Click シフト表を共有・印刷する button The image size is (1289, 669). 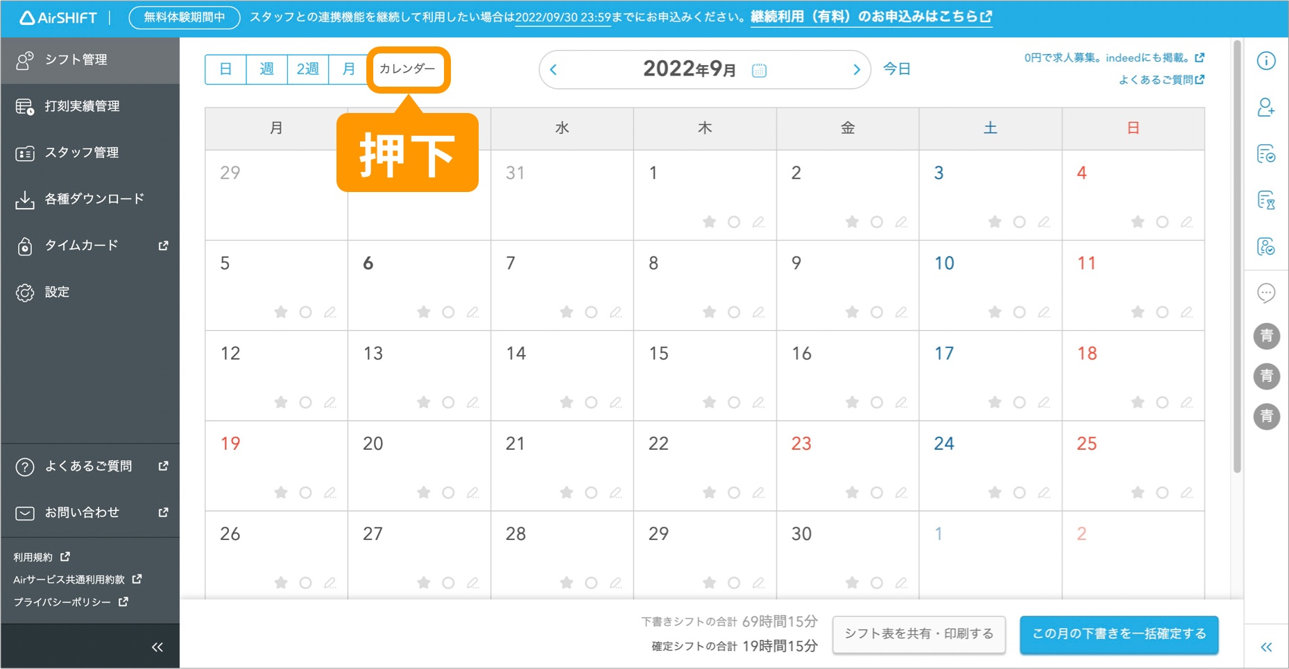tap(919, 634)
